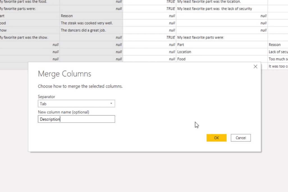The width and height of the screenshot is (288, 192).
Task: Select cell 'My favorite part was the food.'
Action: (29, 2)
